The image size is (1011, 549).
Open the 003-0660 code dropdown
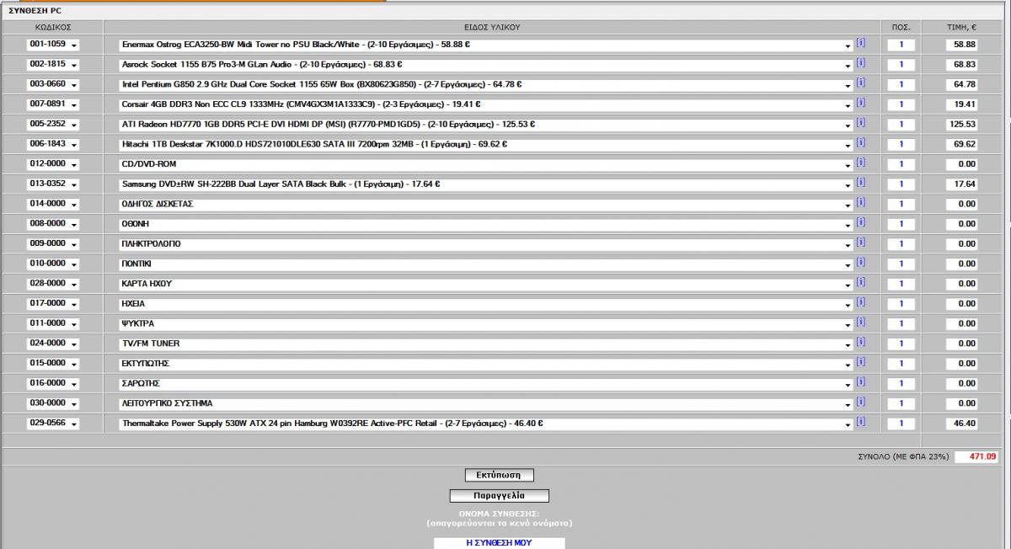coord(52,84)
